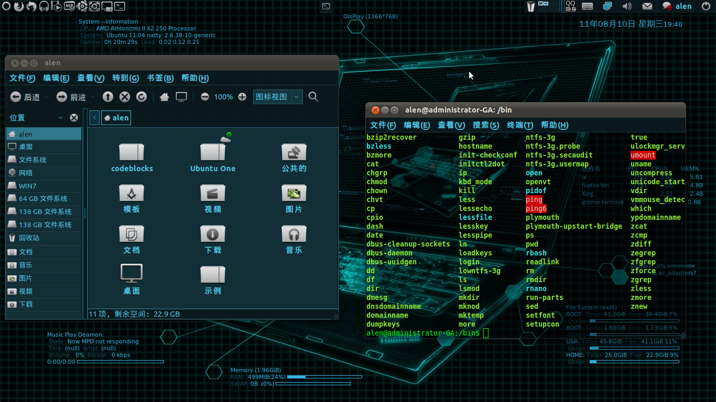The image size is (716, 402).
Task: Open the network connections indicator
Action: pyautogui.click(x=607, y=6)
